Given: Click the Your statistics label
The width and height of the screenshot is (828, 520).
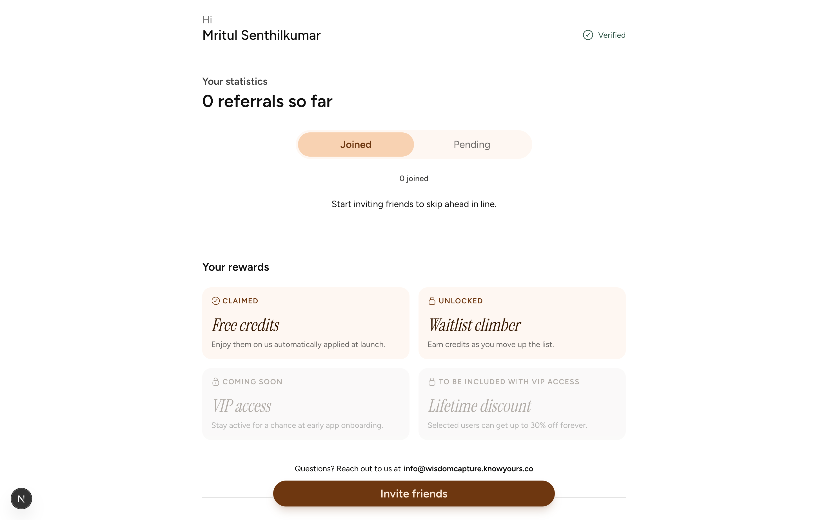Looking at the screenshot, I should pyautogui.click(x=235, y=81).
